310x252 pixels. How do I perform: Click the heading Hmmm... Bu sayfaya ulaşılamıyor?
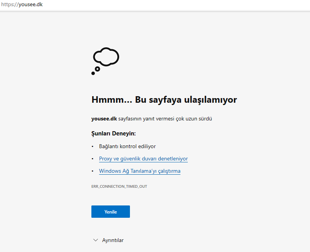(164, 100)
